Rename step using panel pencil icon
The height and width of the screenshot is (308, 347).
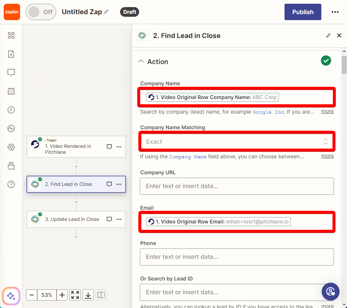pyautogui.click(x=328, y=35)
